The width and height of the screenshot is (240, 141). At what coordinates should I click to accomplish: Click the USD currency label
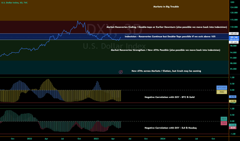(x=232, y=2)
